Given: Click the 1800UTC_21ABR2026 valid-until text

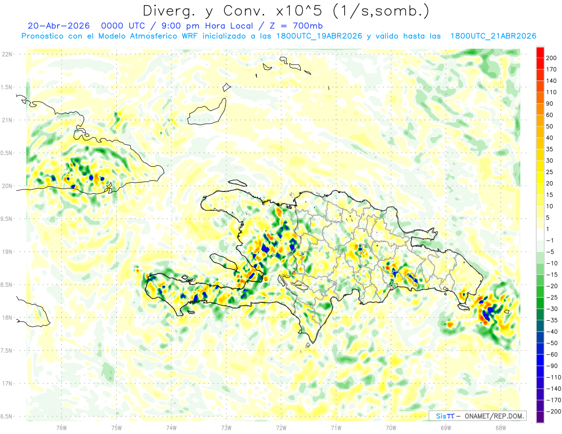Looking at the screenshot, I should coord(493,36).
